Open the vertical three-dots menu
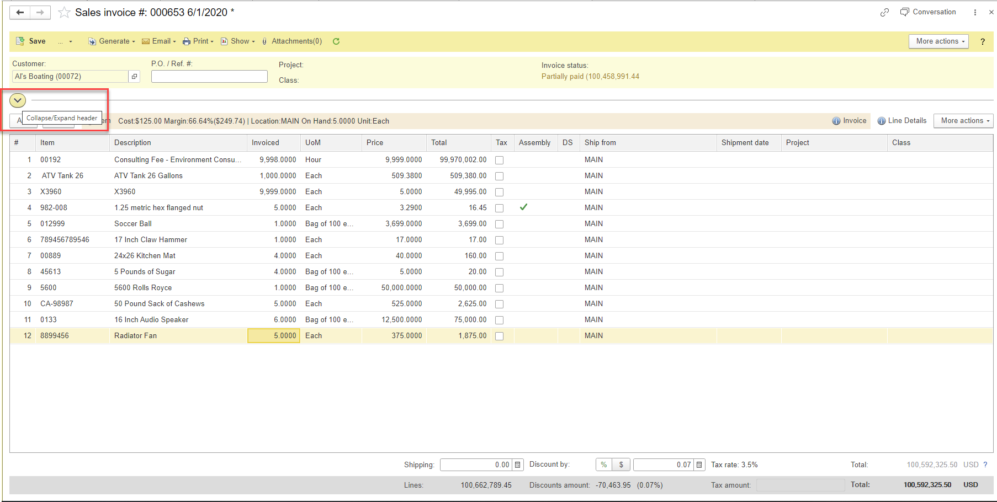The width and height of the screenshot is (997, 502). click(975, 12)
